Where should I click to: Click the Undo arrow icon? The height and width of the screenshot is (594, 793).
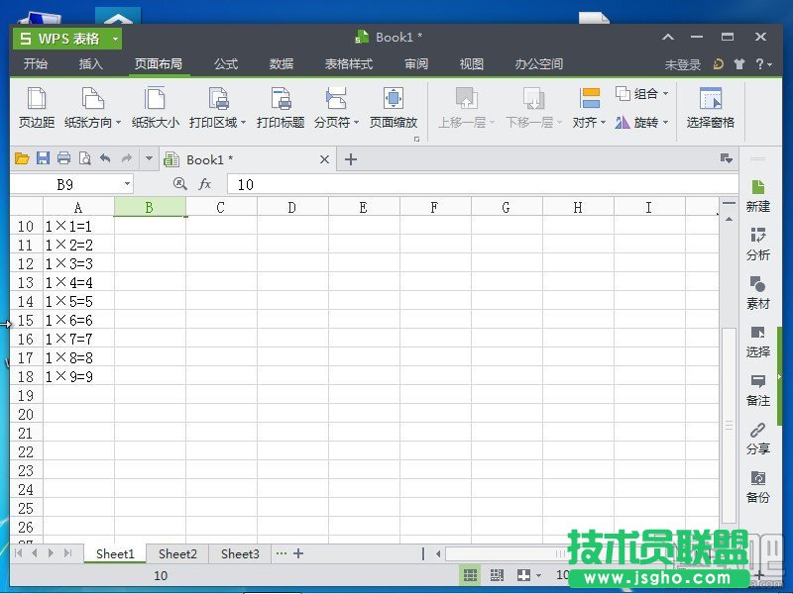tap(104, 157)
